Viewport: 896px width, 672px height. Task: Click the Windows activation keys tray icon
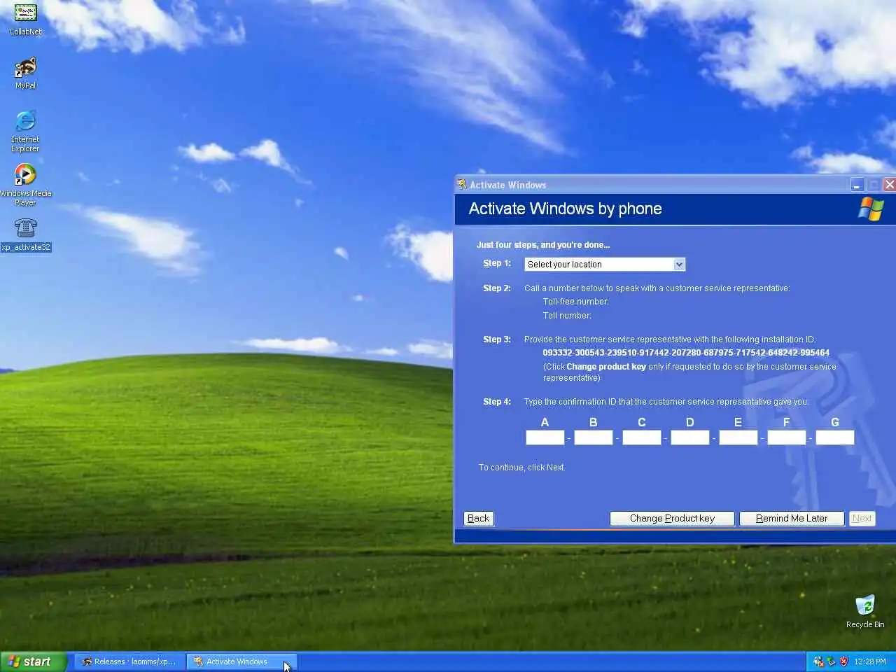(818, 661)
